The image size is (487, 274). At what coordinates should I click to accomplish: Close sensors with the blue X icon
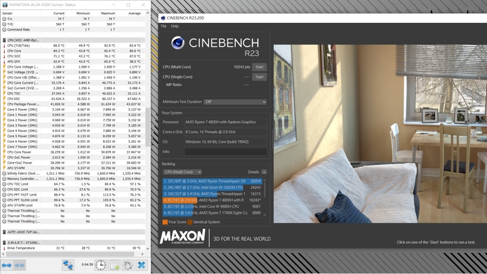click(x=141, y=265)
